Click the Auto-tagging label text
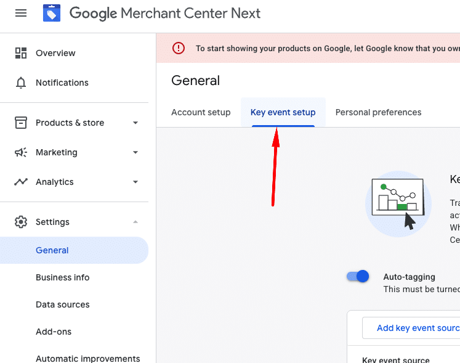Screen dimensions: 460x363 pos(409,277)
